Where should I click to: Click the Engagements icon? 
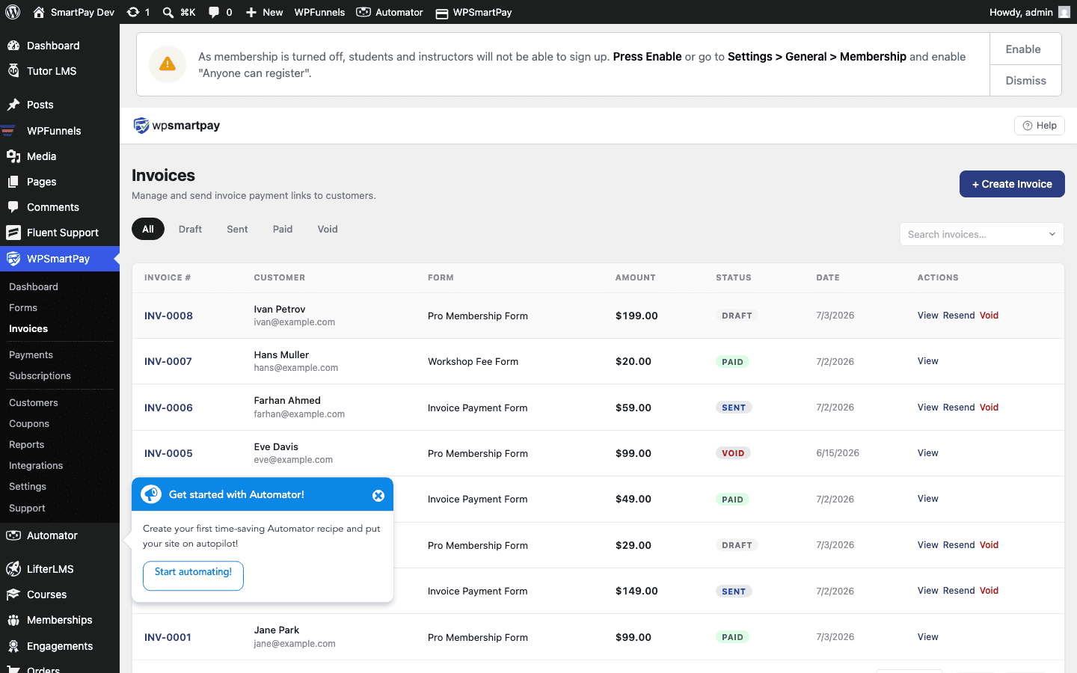[x=13, y=646]
